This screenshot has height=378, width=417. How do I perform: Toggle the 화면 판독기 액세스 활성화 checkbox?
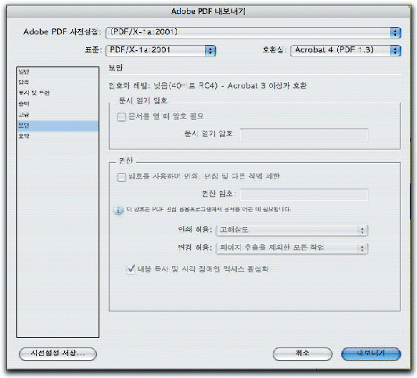tap(131, 269)
